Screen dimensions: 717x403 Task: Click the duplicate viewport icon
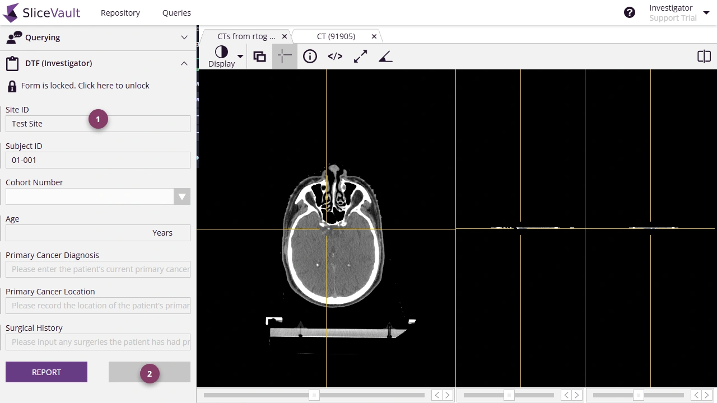[x=259, y=56]
